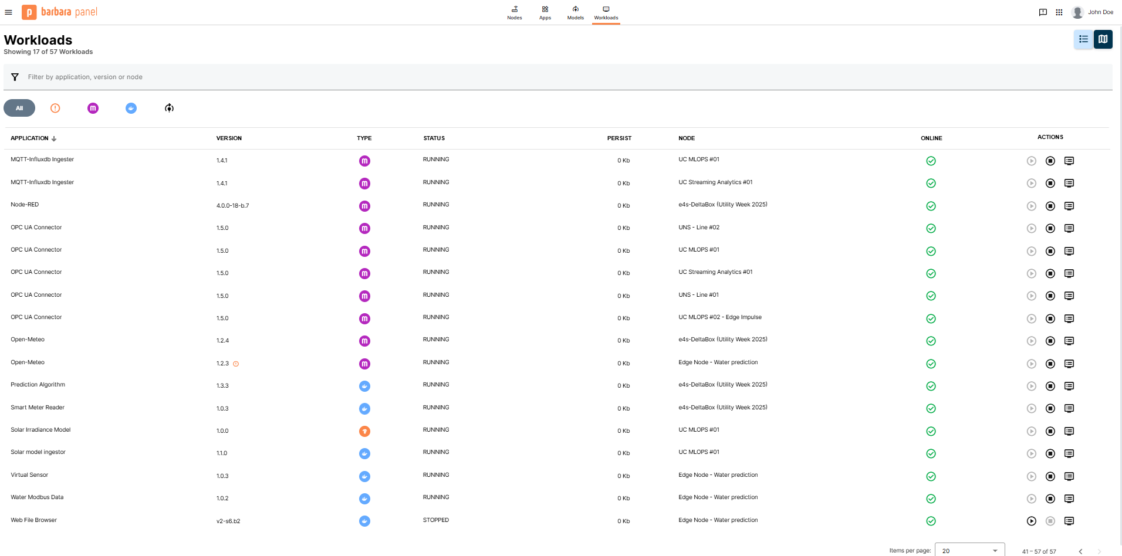The image size is (1122, 556).
Task: Open John Doe user menu
Action: tap(1092, 12)
